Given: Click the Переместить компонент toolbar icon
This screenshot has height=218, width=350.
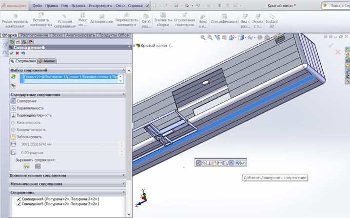Looking at the screenshot, I should pos(127,19).
